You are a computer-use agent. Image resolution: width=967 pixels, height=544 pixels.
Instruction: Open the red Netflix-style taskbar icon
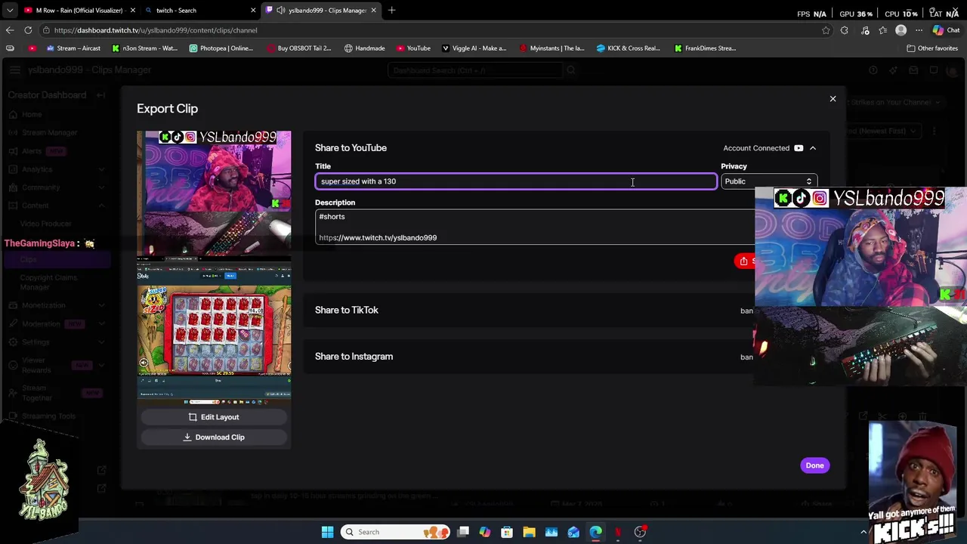(x=618, y=532)
